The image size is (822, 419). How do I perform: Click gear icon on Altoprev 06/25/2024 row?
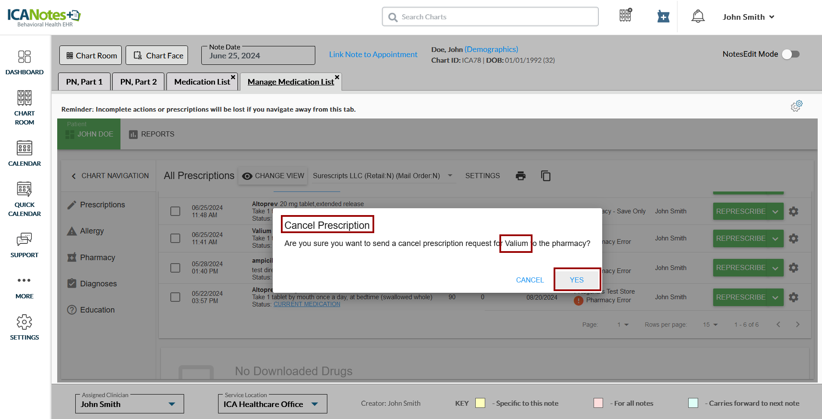tap(794, 211)
